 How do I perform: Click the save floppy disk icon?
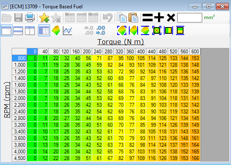point(18,17)
